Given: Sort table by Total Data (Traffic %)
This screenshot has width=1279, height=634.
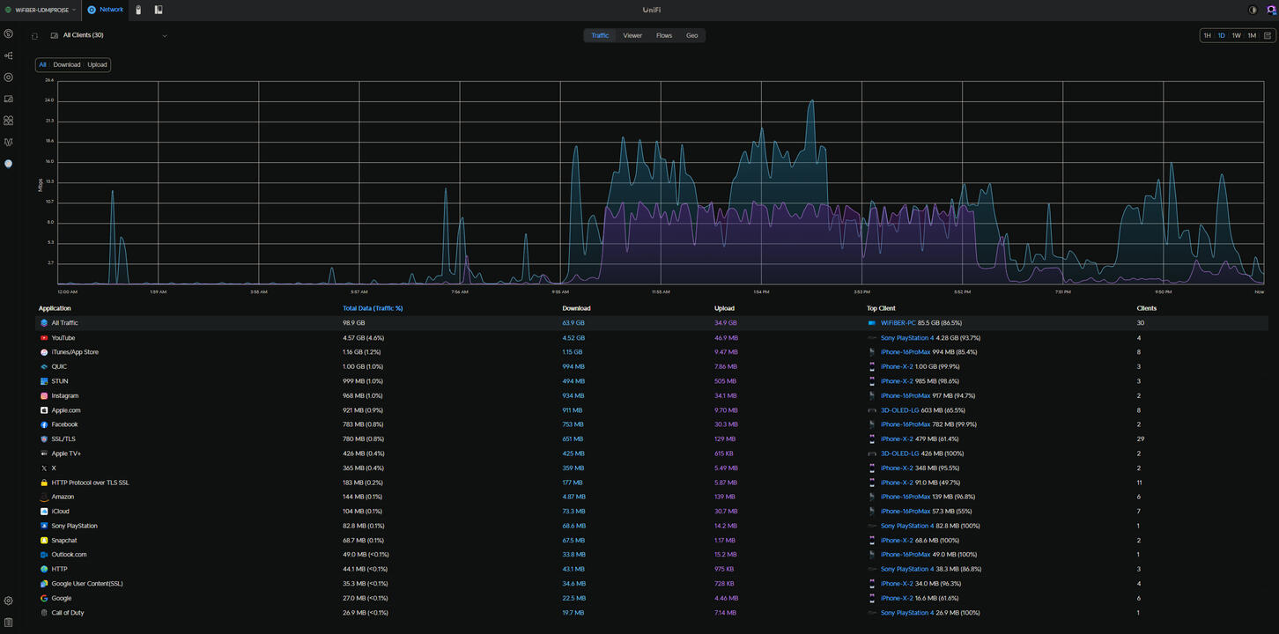Looking at the screenshot, I should (x=373, y=308).
